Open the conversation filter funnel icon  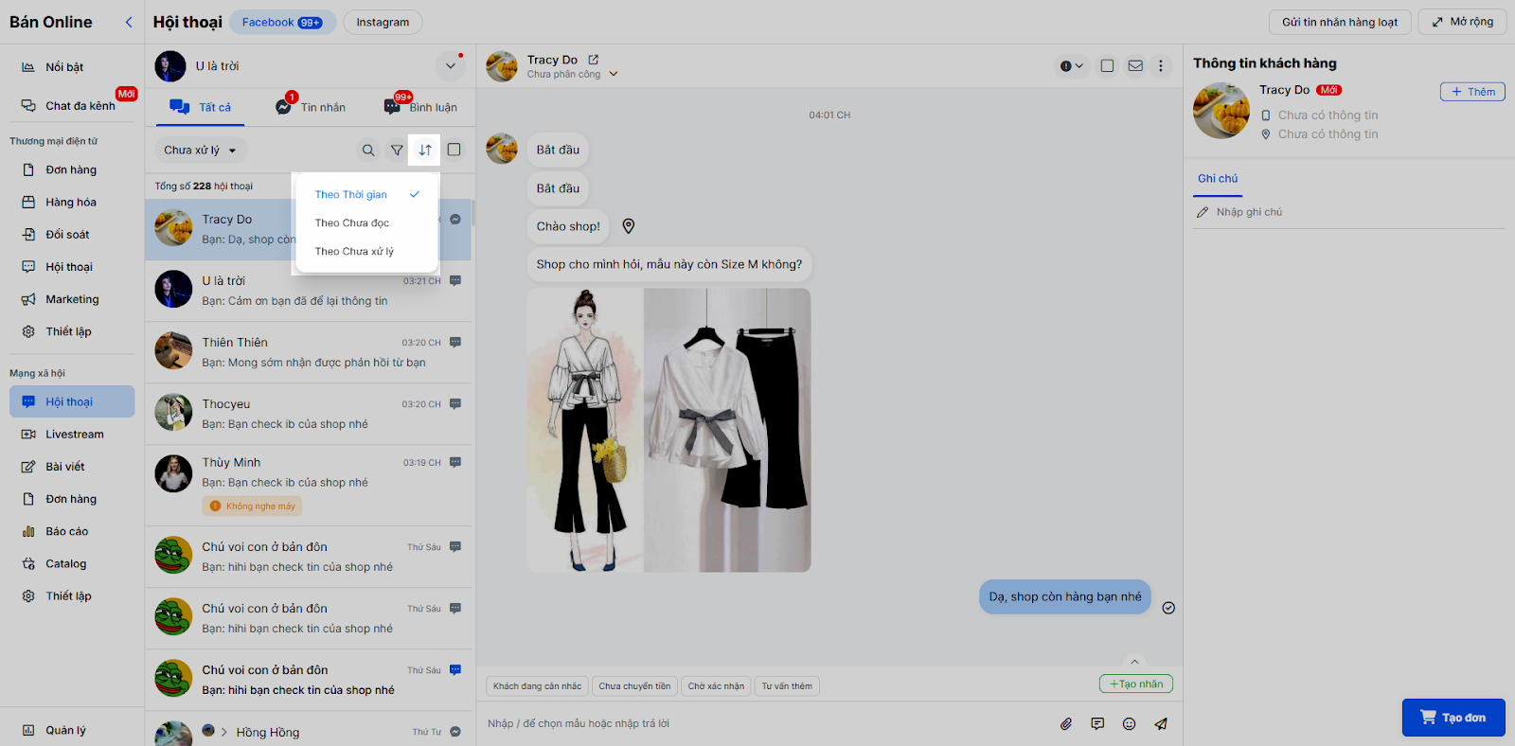pyautogui.click(x=397, y=150)
